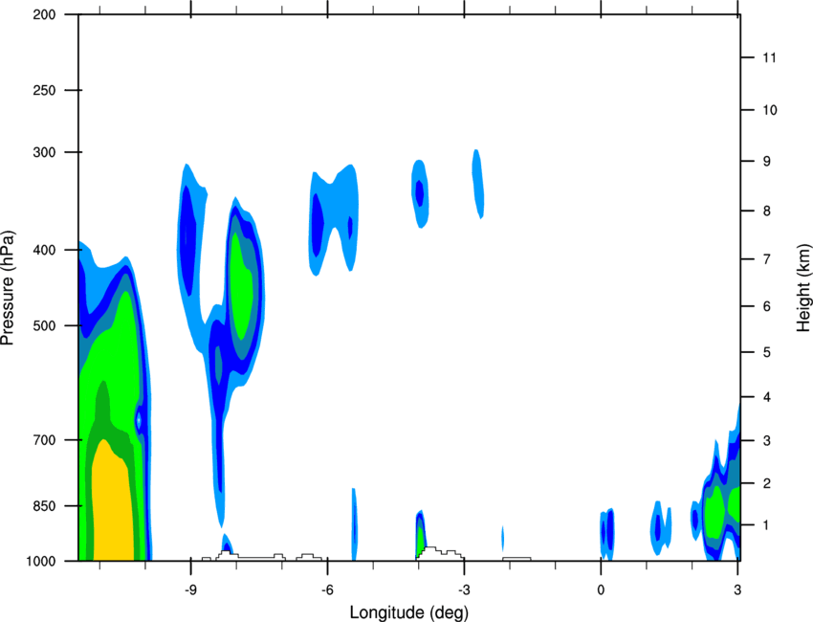
Task: Click the 2 km height tick label
Action: 766,483
